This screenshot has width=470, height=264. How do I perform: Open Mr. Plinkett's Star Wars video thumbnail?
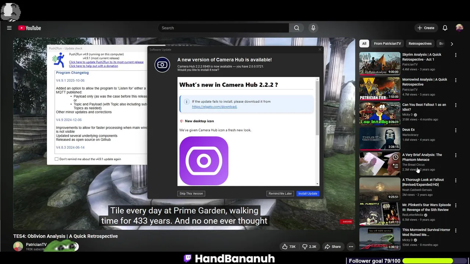380,214
